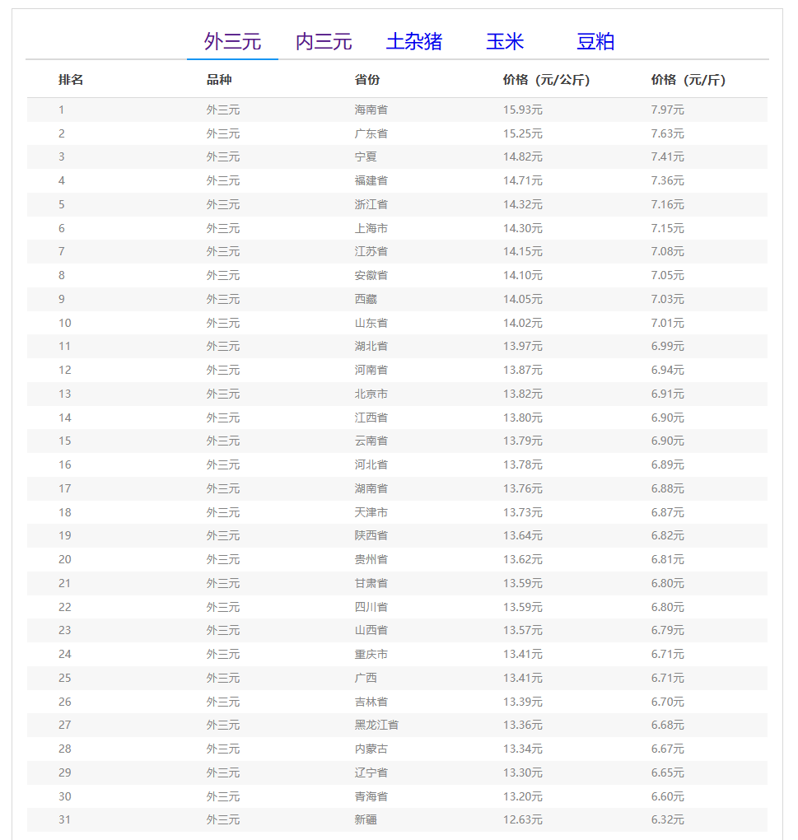The image size is (798, 840).
Task: Click the 6.88元 per-jin price
Action: (x=668, y=488)
